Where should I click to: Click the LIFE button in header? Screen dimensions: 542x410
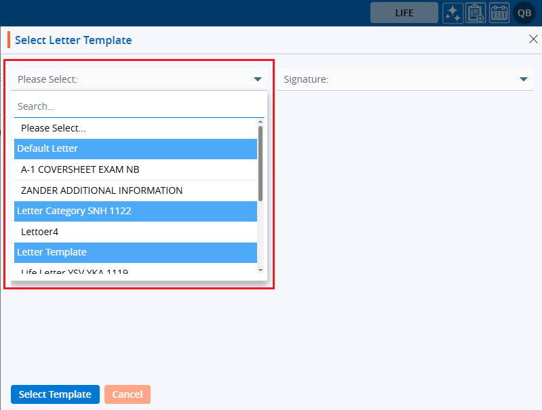[404, 13]
